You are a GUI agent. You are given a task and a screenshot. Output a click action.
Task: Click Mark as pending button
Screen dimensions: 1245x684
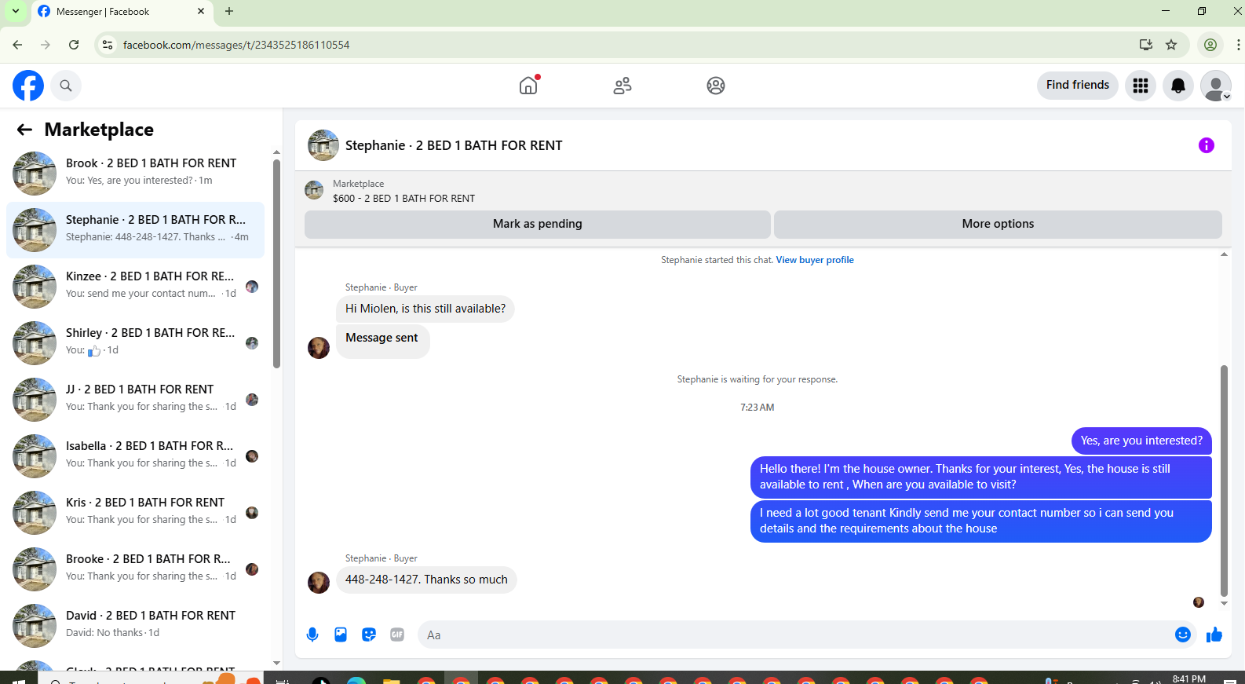tap(537, 224)
